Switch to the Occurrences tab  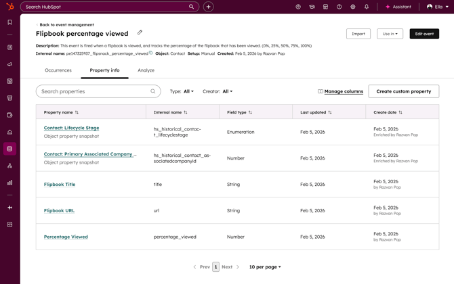click(58, 70)
